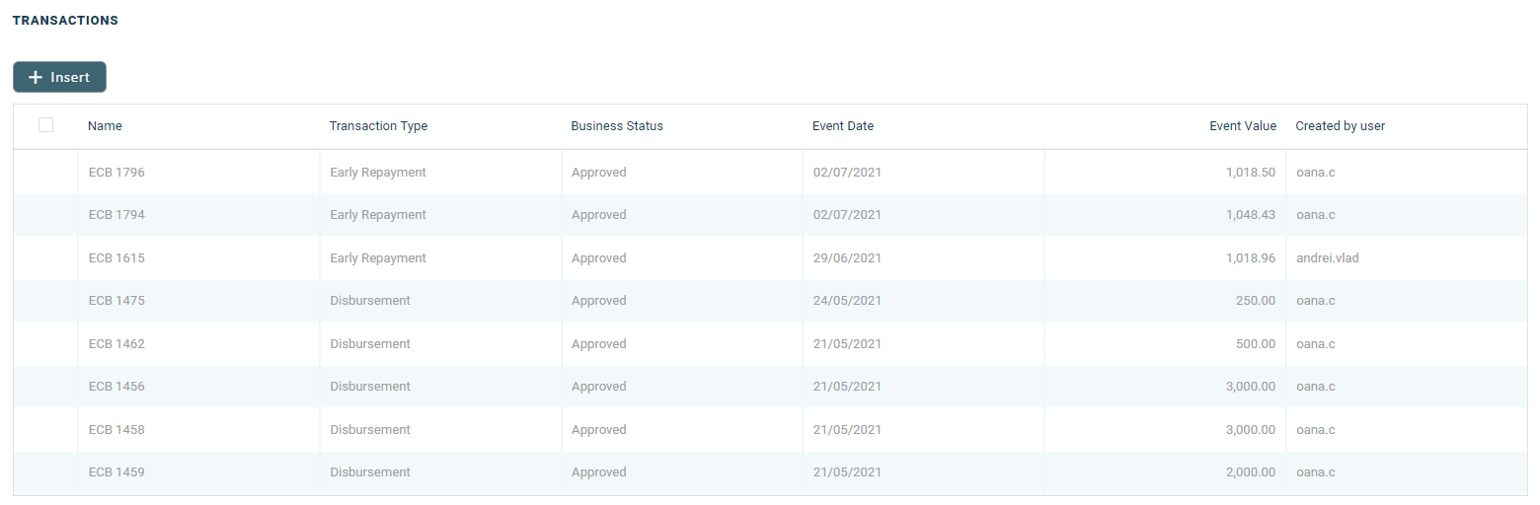Open transaction ECB 1796
Screen dimensions: 1540x505
click(x=116, y=173)
